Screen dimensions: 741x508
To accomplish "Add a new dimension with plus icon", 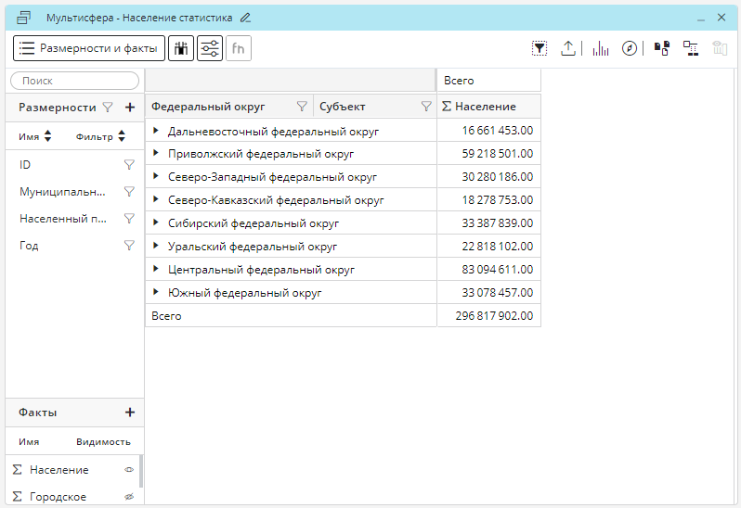I will pyautogui.click(x=130, y=108).
